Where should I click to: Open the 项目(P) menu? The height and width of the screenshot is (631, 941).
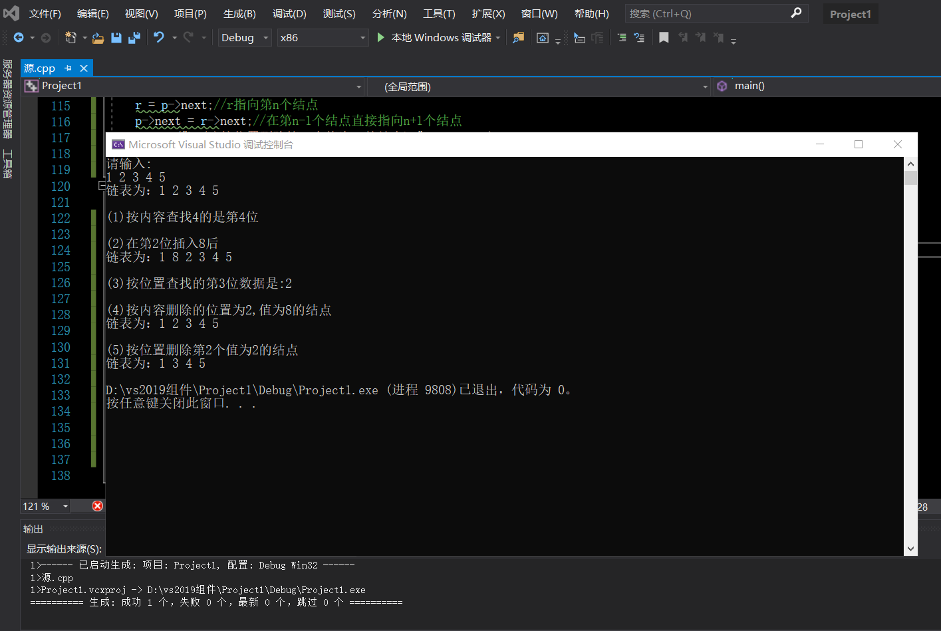(x=190, y=14)
